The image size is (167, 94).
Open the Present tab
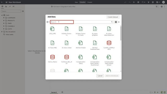coord(90,2)
